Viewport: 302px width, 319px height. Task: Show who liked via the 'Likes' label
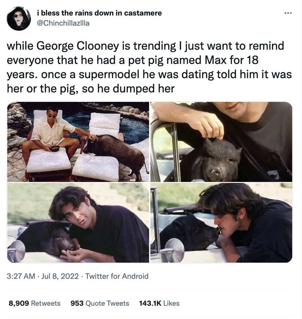pyautogui.click(x=171, y=303)
